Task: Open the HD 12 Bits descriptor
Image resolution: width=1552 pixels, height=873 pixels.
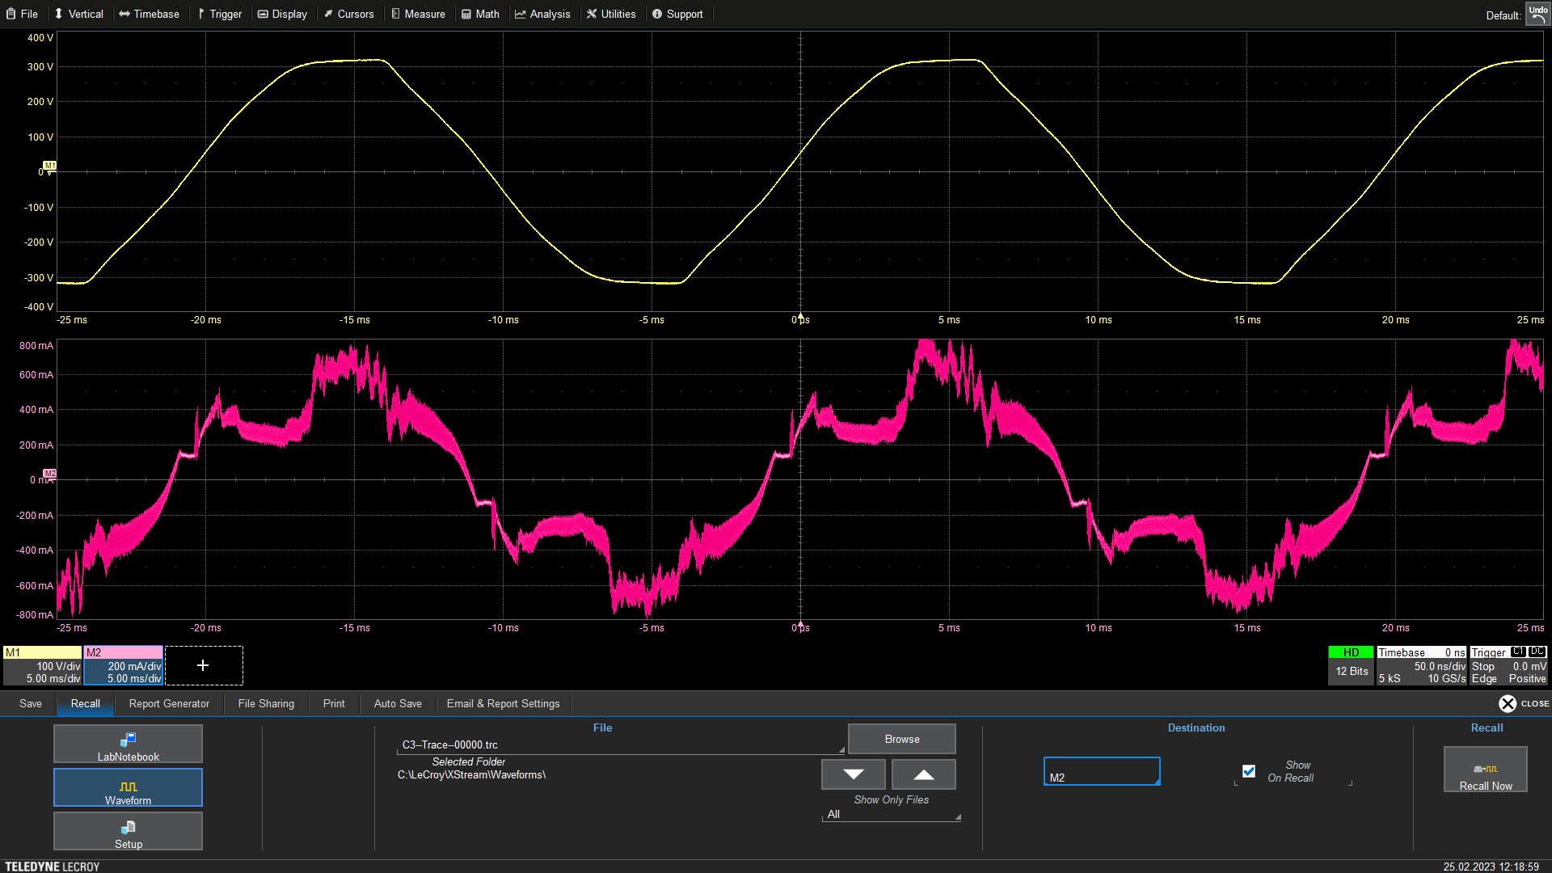Action: 1351,665
